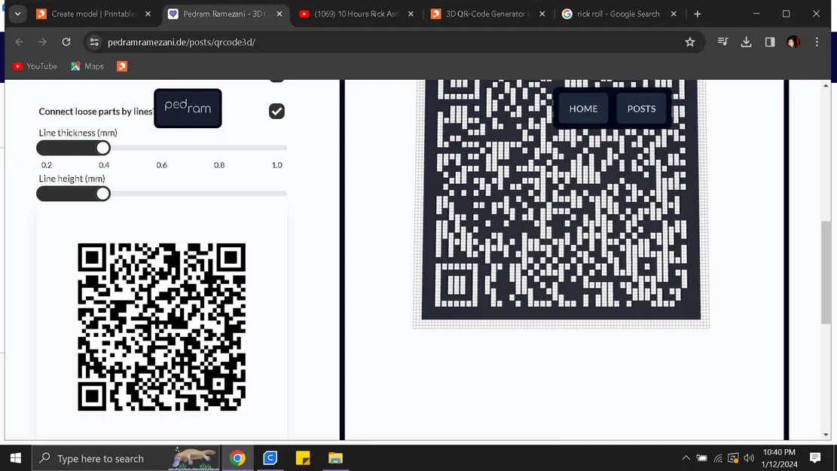
Task: Uncheck Connect loose parts by lines
Action: click(x=276, y=111)
